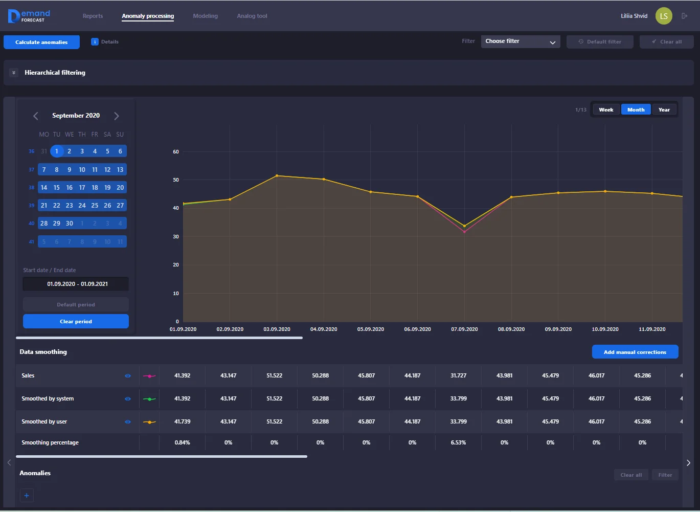
Task: Toggle visibility of Smoothed by system
Action: click(x=128, y=399)
